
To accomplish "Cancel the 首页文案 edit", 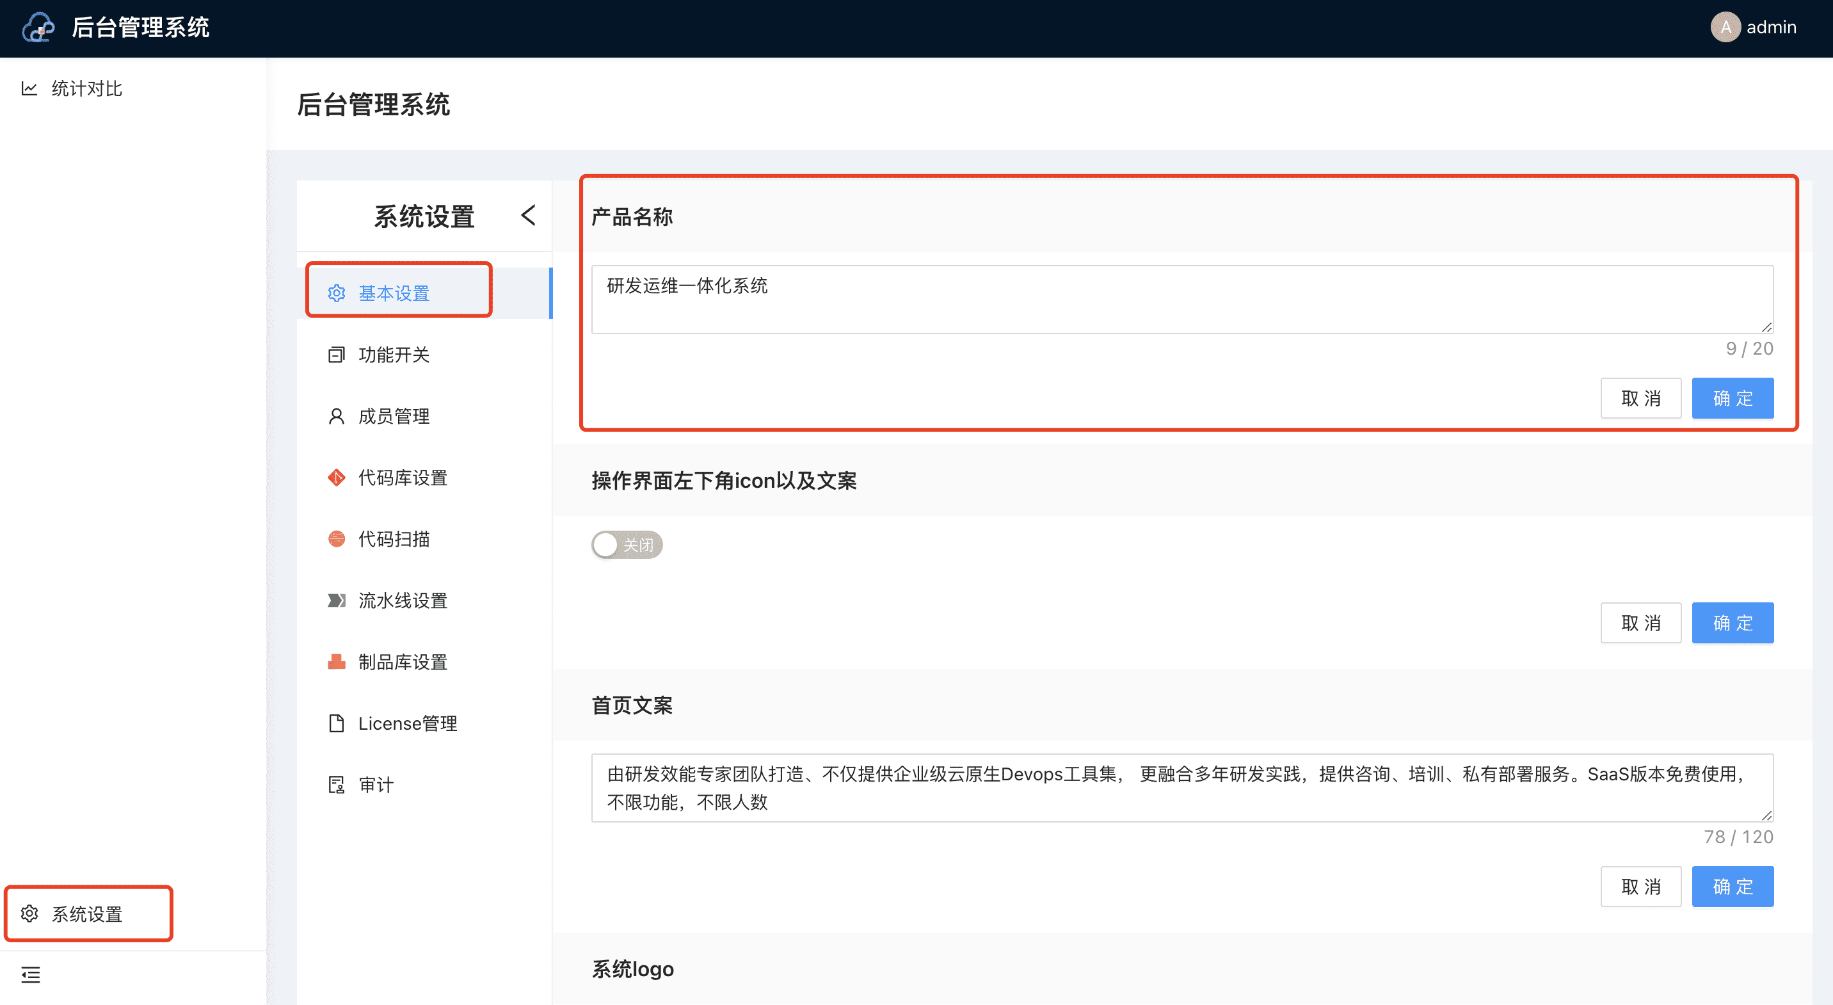I will pos(1641,886).
